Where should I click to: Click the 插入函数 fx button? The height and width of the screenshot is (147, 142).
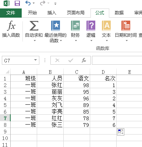[11, 29]
